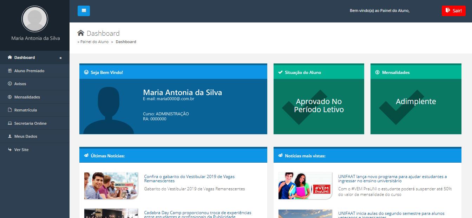The height and width of the screenshot is (218, 472).
Task: Toggle the sidebar hamburger menu button
Action: [84, 11]
